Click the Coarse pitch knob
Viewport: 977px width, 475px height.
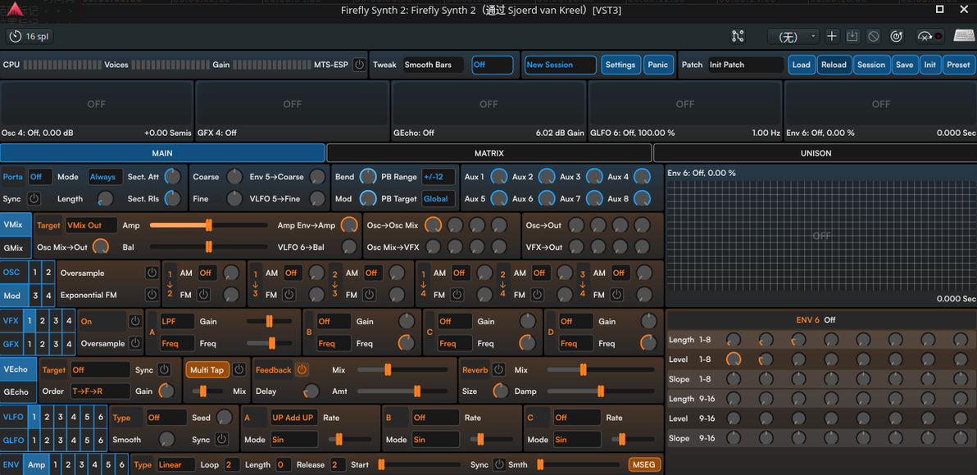[x=234, y=177]
